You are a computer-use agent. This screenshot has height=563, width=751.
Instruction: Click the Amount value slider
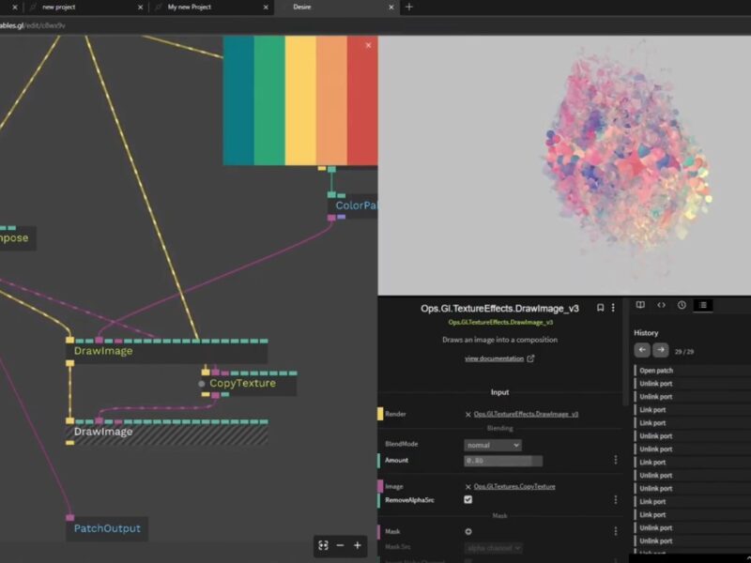point(503,461)
